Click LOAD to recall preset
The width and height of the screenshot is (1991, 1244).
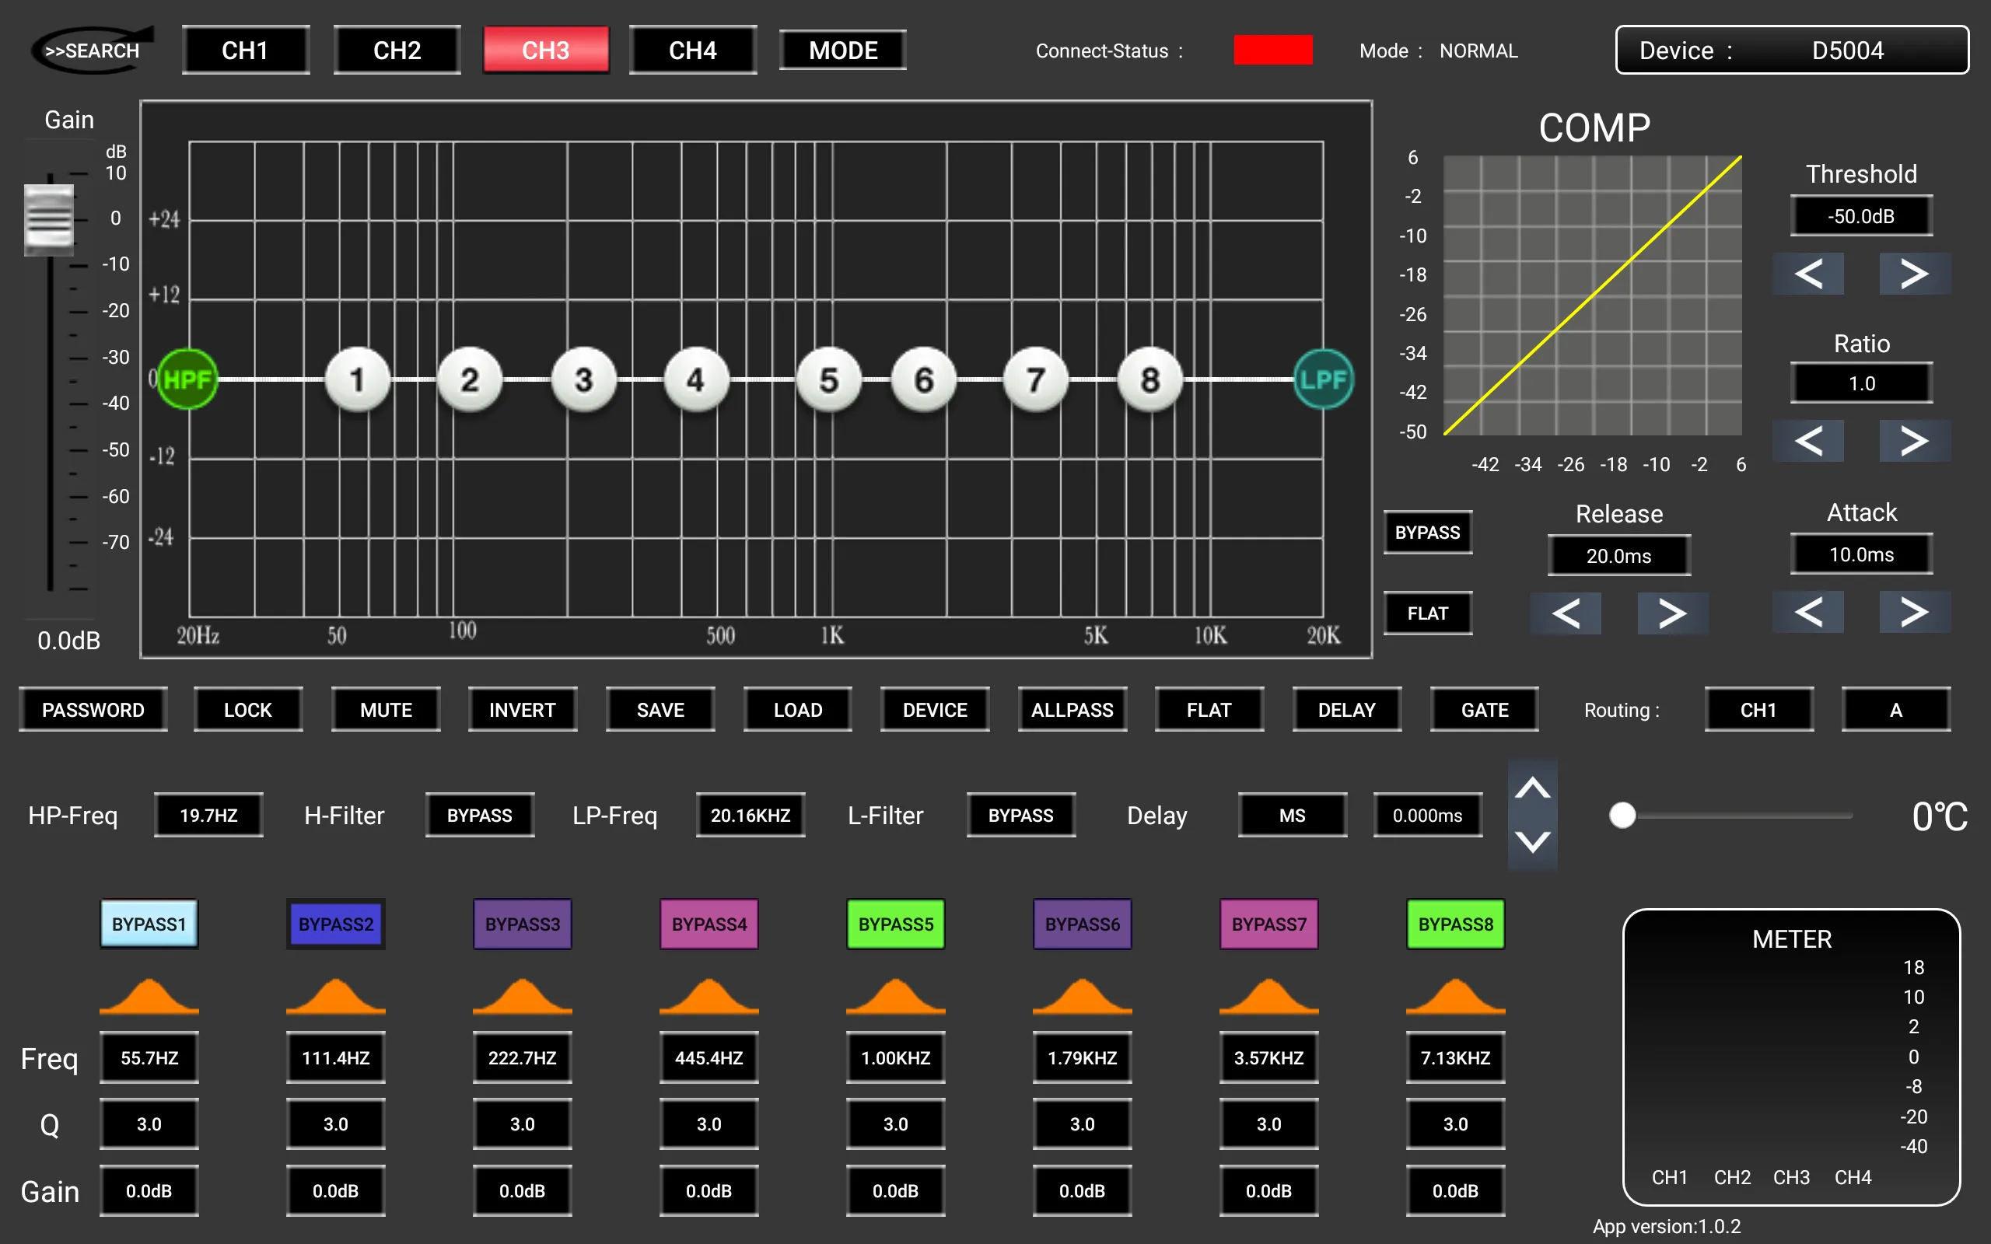click(x=797, y=709)
